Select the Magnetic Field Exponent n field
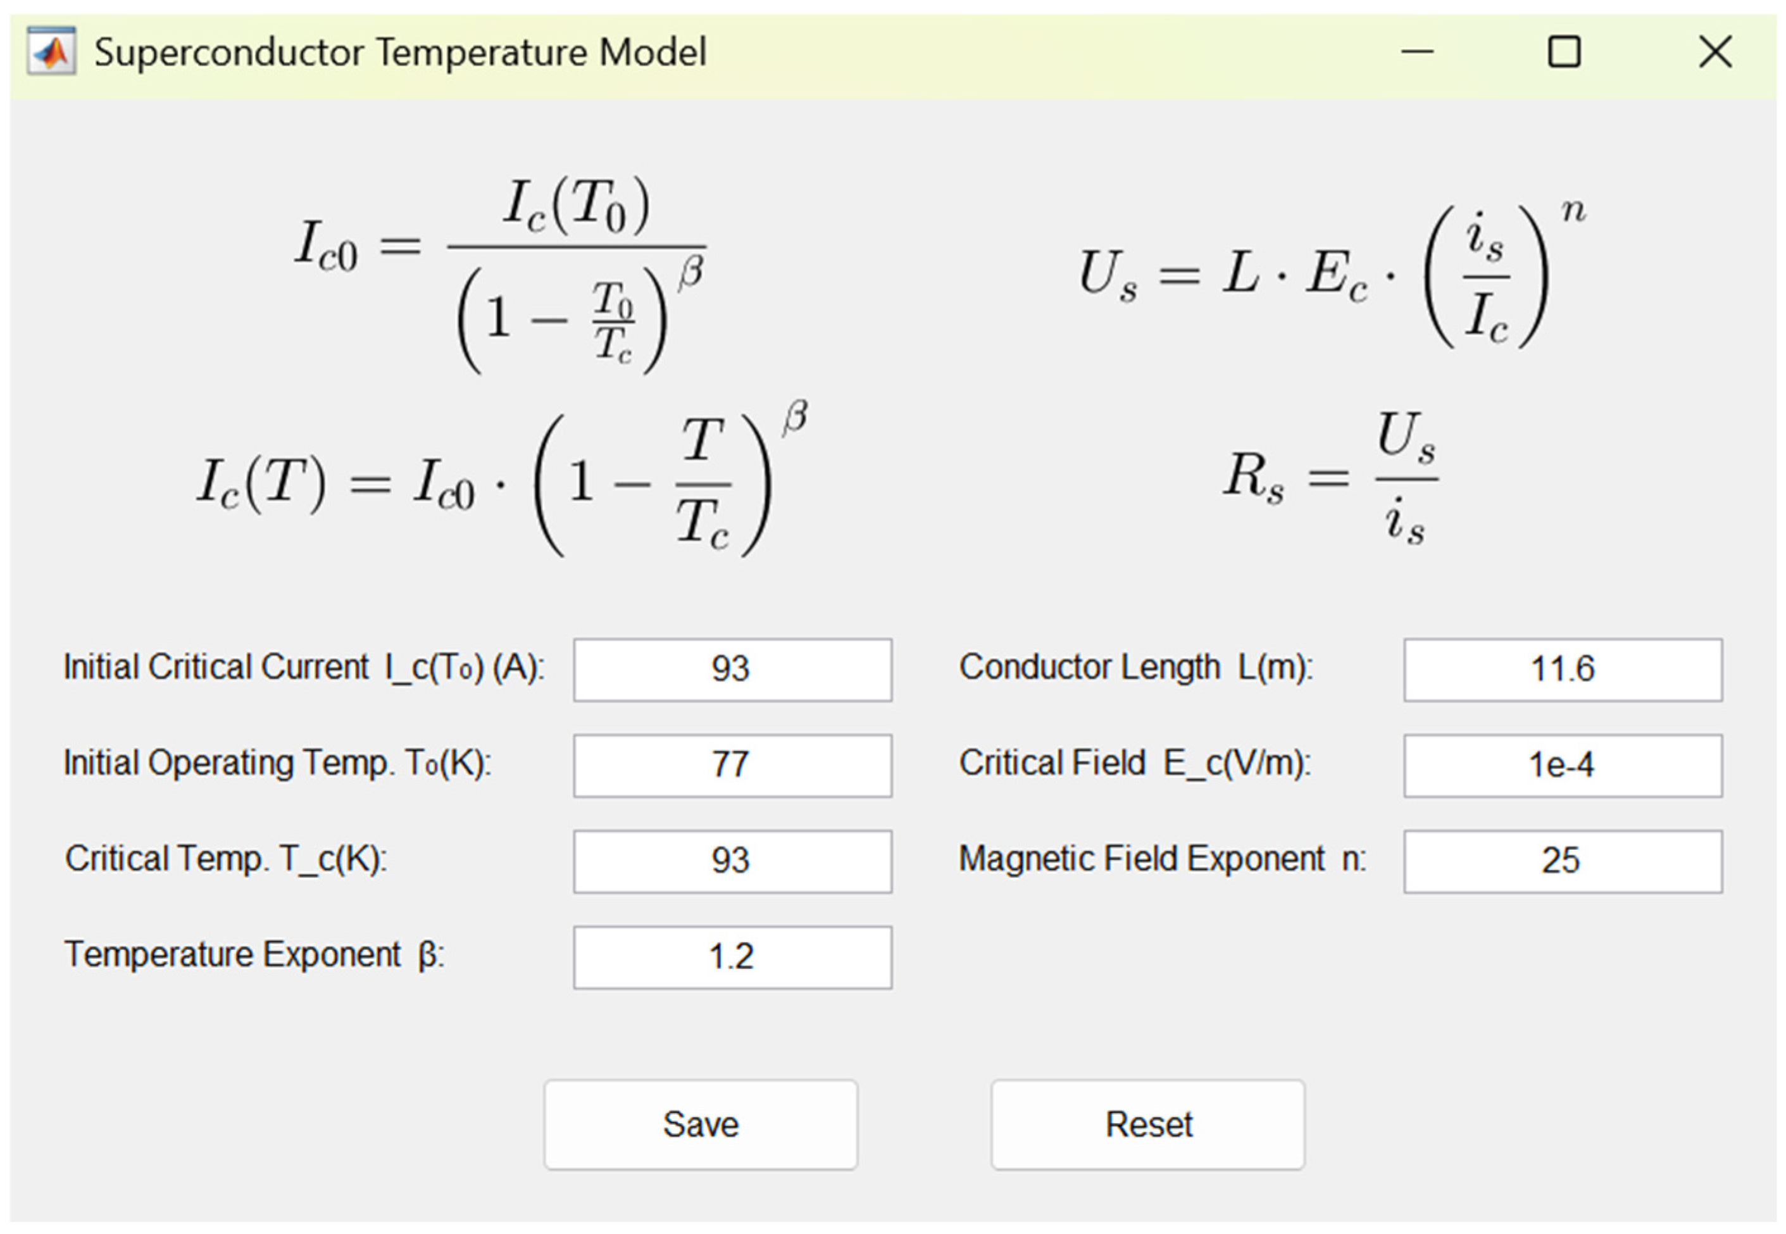1786x1234 pixels. point(1562,861)
